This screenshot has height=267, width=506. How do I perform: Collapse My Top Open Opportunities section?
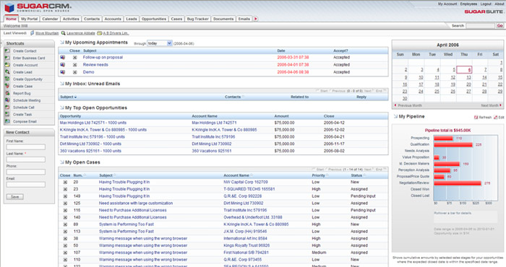62,108
